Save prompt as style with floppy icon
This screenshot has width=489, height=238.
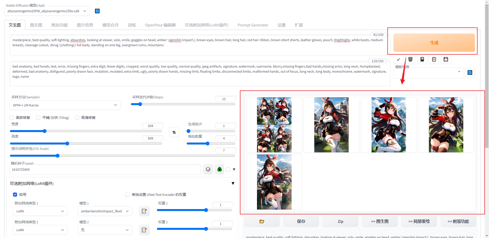click(x=446, y=59)
